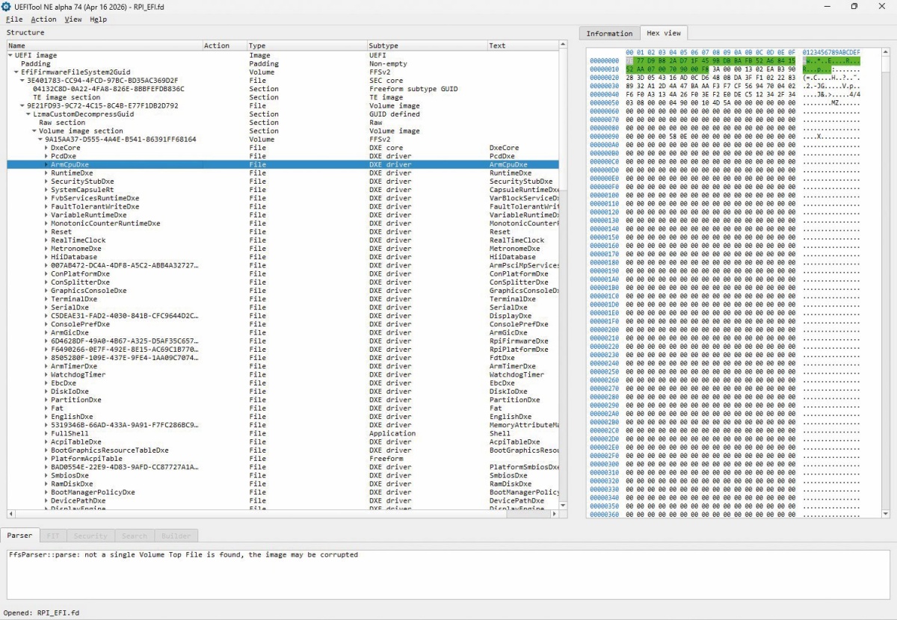Open the Action menu
Screen dimensions: 897x620
coord(43,19)
